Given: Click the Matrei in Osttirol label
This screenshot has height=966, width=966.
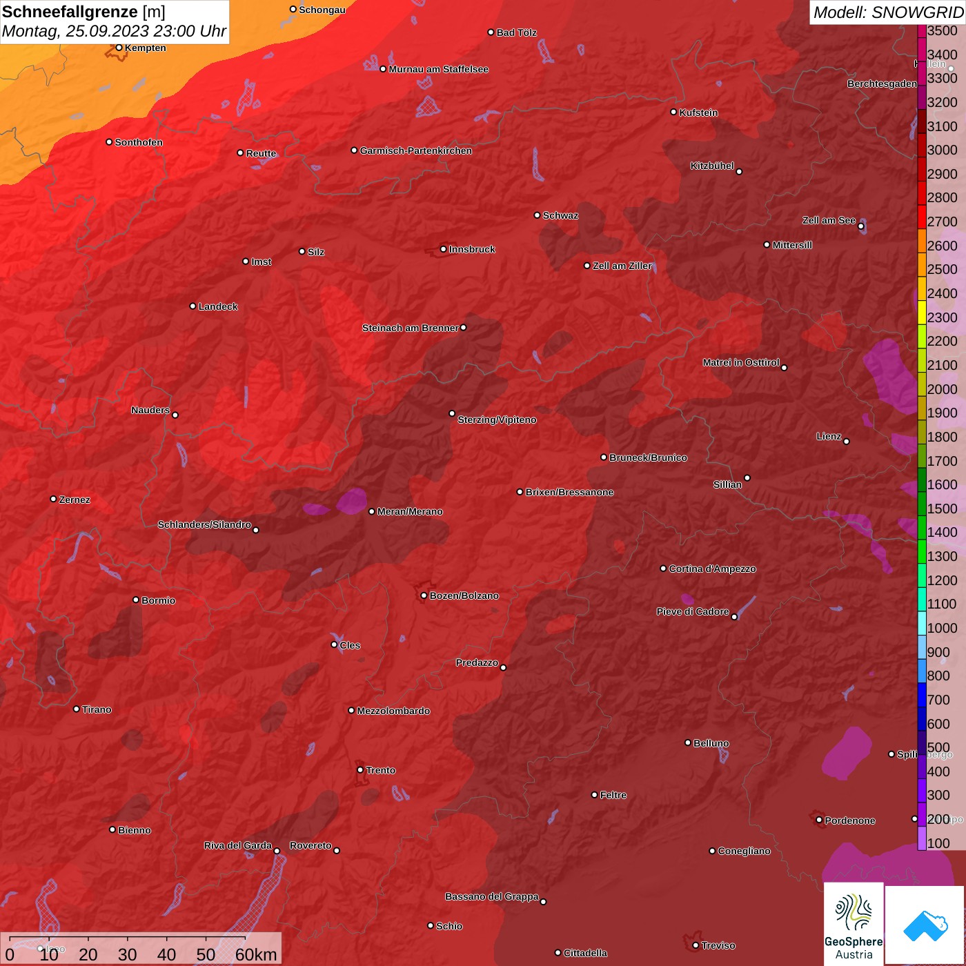Looking at the screenshot, I should pyautogui.click(x=741, y=362).
